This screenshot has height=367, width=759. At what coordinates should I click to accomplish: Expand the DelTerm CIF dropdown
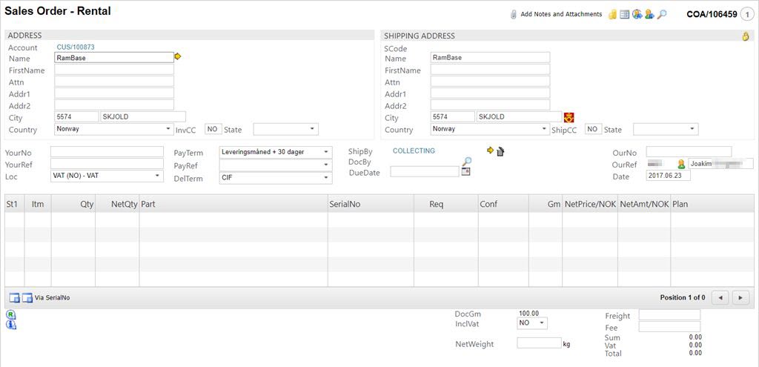pyautogui.click(x=276, y=177)
